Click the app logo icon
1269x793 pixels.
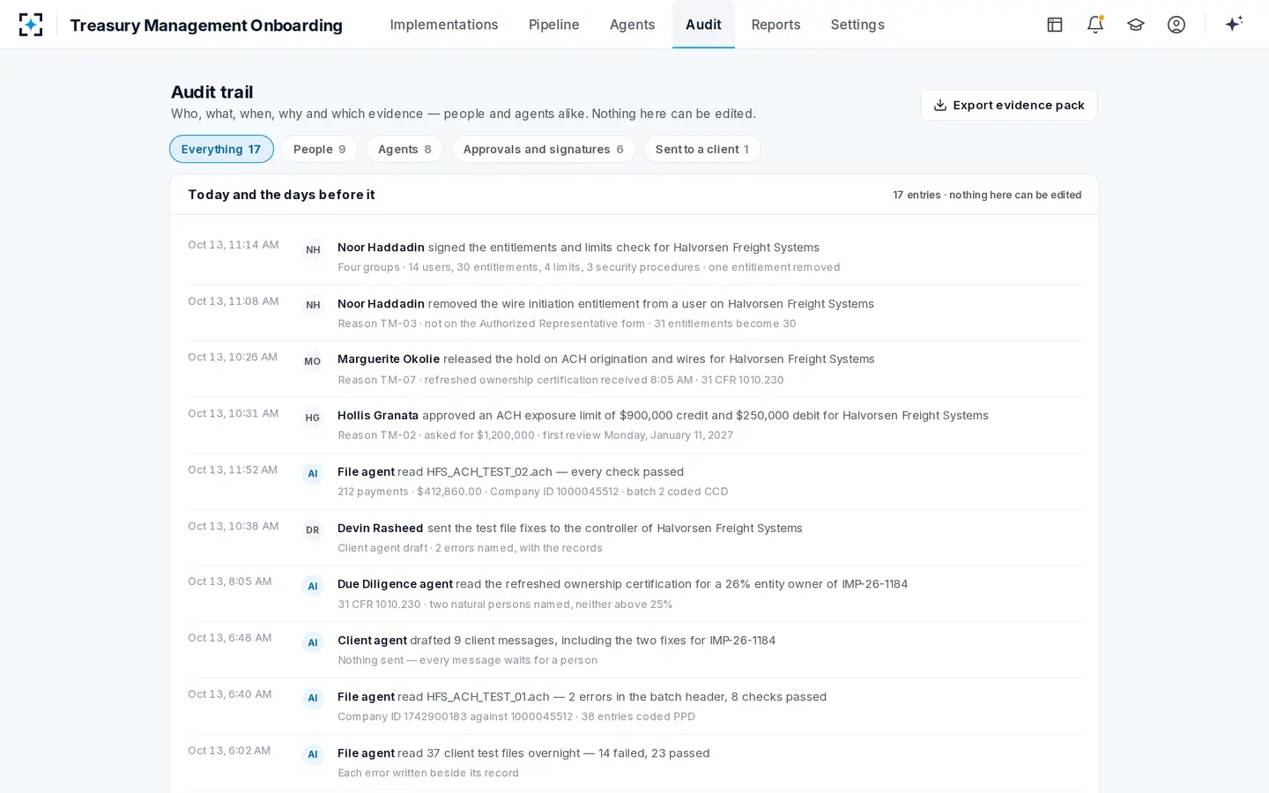click(x=31, y=25)
